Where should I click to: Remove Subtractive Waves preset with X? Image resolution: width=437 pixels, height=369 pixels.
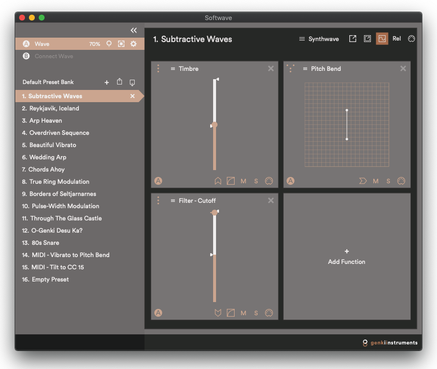coord(133,96)
